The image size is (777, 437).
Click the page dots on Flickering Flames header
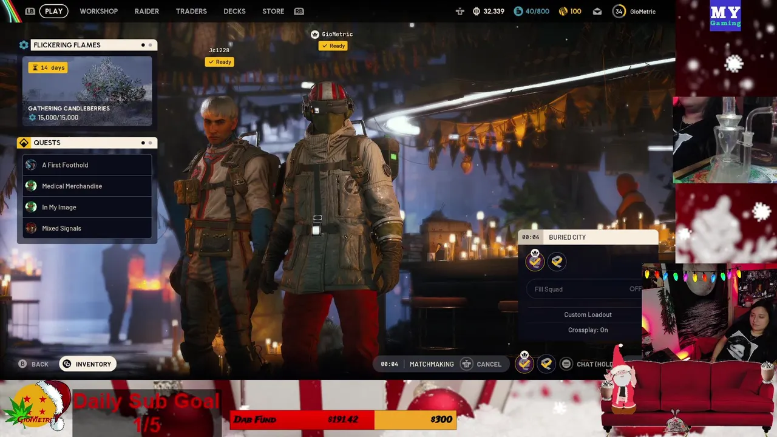pyautogui.click(x=146, y=45)
